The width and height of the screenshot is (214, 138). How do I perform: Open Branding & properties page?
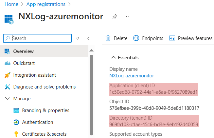45,110
